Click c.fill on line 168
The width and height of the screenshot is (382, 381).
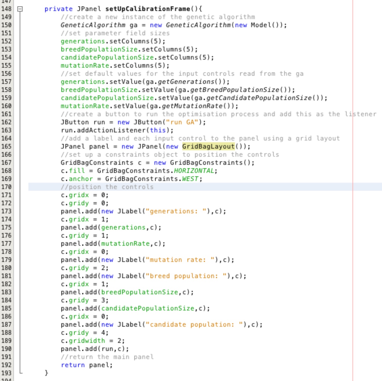[73, 171]
